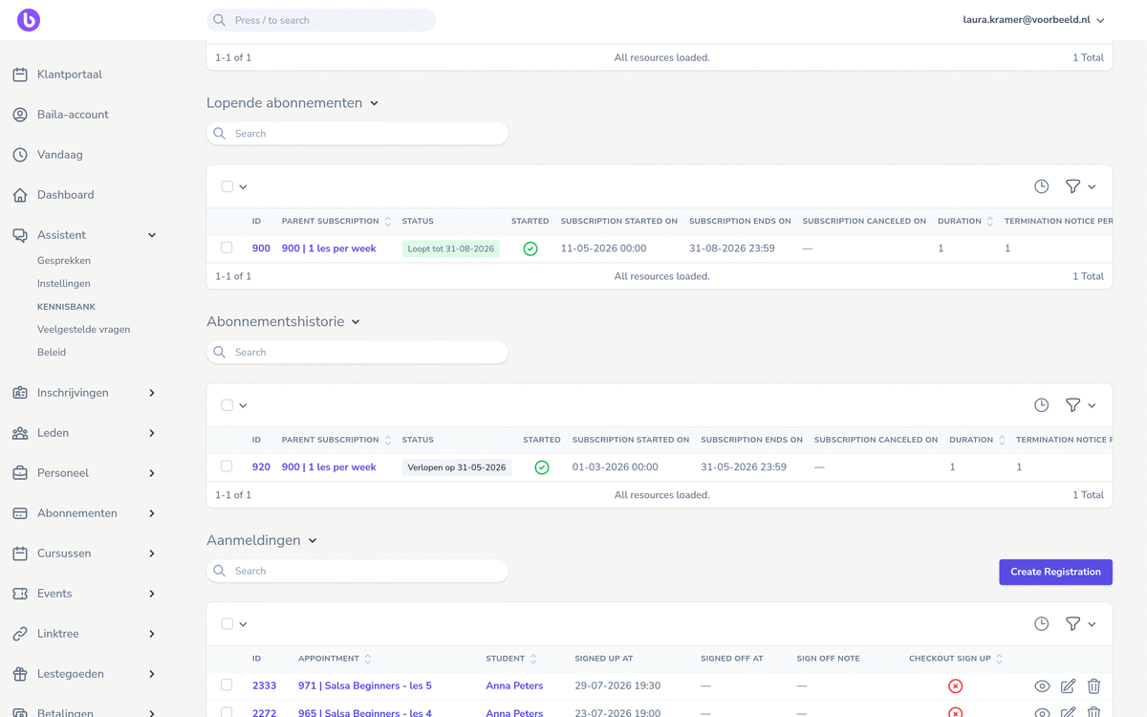Image resolution: width=1147 pixels, height=717 pixels.
Task: Open Instellingen under Assistent
Action: 64,284
